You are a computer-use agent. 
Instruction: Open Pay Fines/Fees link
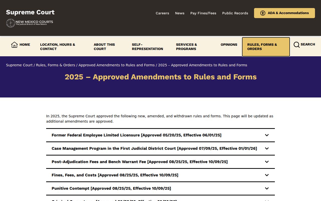203,13
